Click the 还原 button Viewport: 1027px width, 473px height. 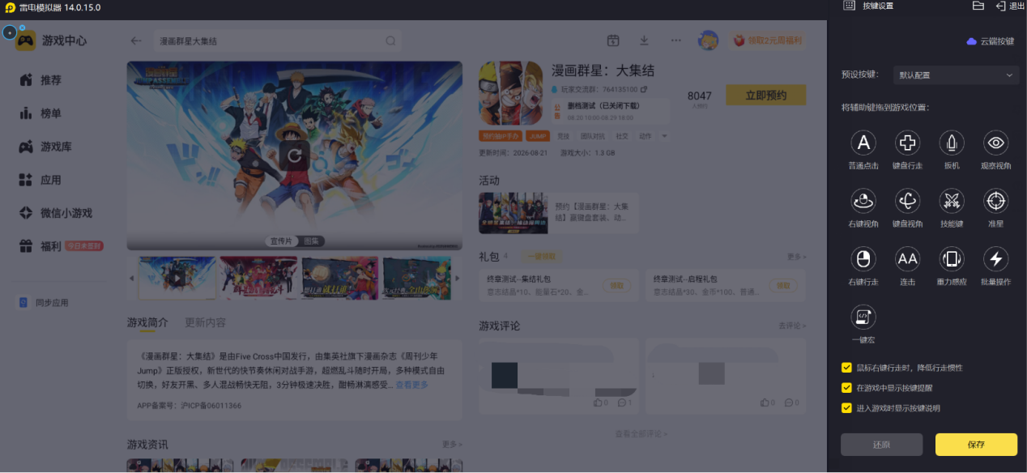881,445
